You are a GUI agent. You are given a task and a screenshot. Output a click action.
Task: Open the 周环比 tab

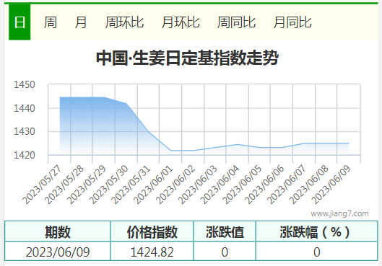coord(124,22)
